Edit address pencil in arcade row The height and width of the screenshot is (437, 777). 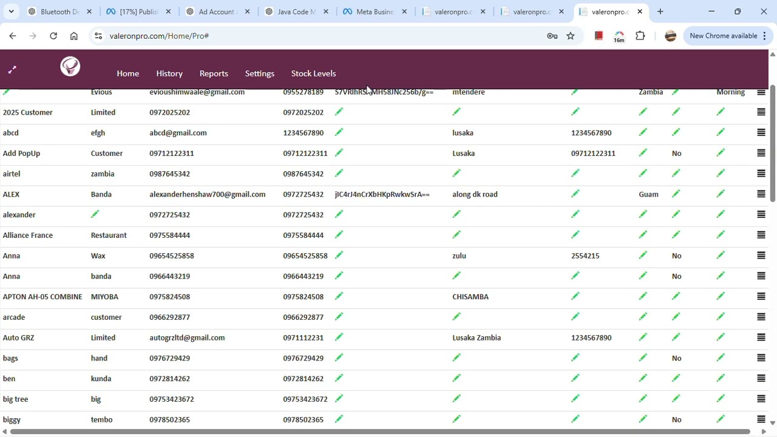tap(456, 317)
